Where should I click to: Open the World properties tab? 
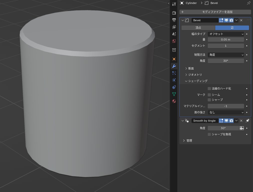point(174,41)
